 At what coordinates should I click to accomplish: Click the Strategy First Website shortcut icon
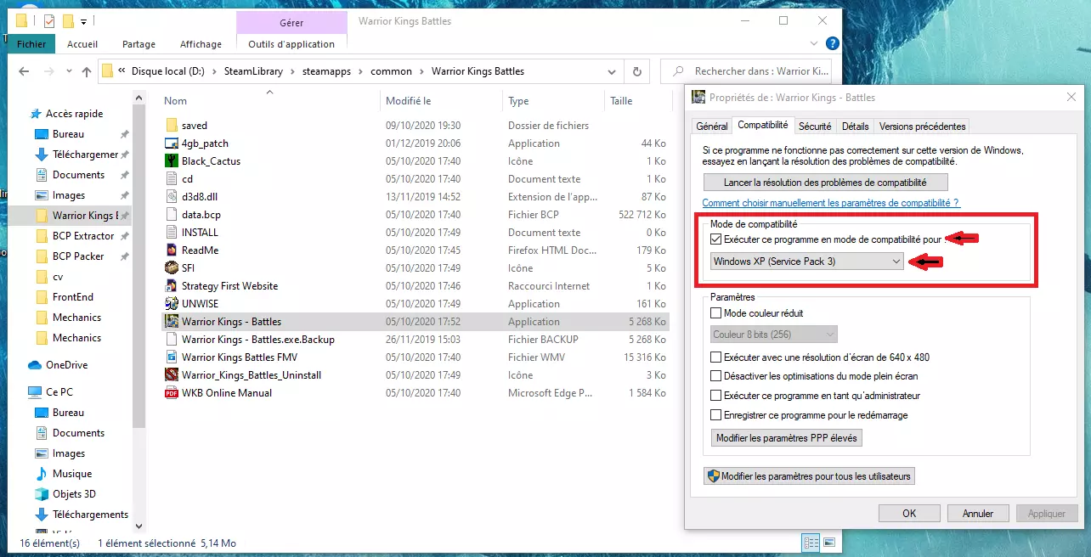pyautogui.click(x=171, y=286)
